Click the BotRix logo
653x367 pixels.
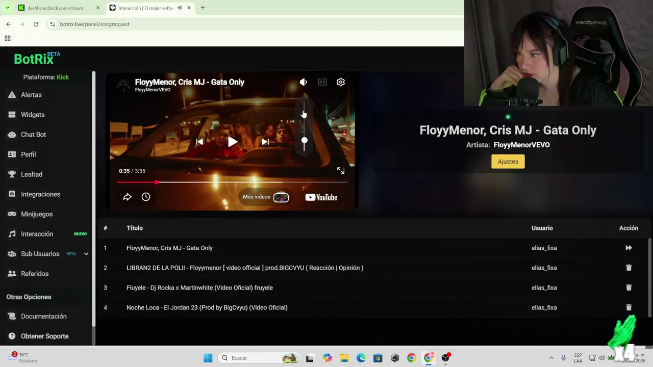pos(37,58)
